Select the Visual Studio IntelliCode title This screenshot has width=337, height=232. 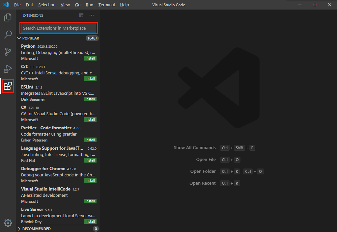(x=46, y=189)
